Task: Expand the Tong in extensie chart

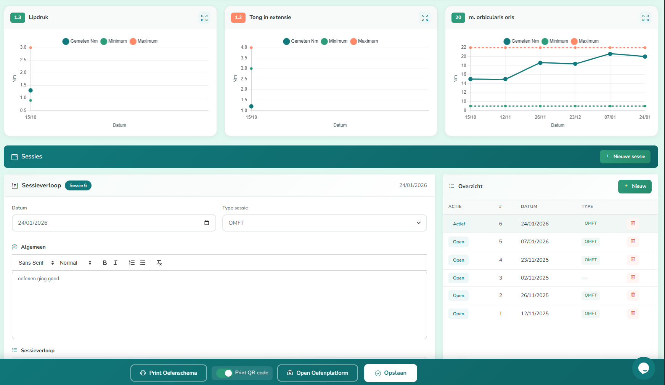Action: point(425,18)
